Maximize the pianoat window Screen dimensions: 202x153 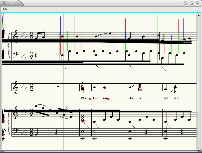pos(192,3)
